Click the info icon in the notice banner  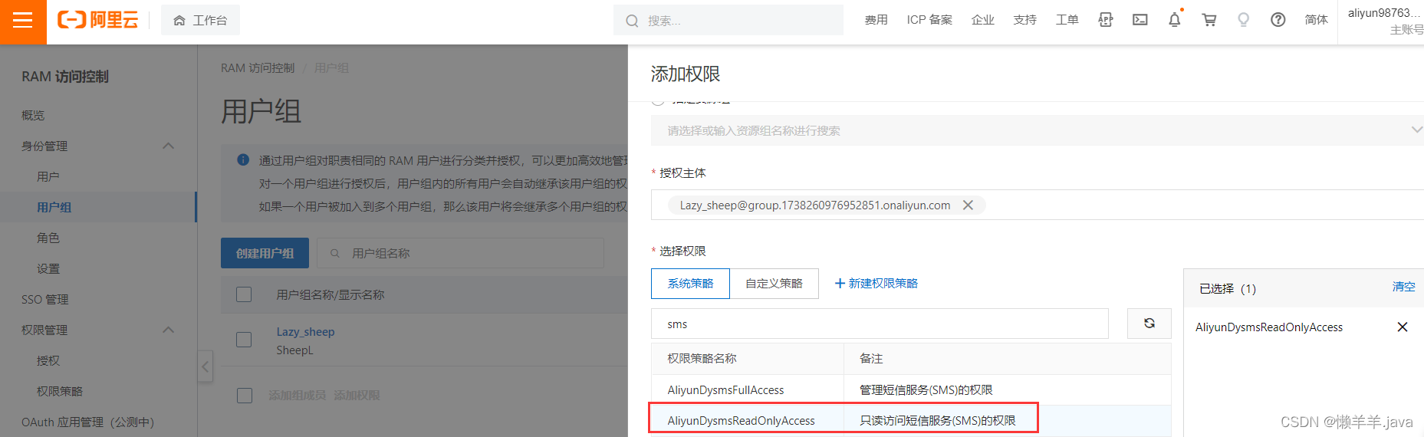pos(243,160)
